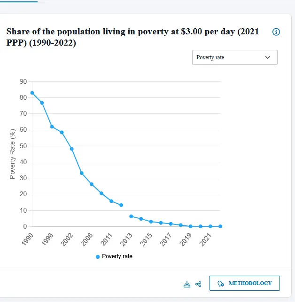This screenshot has height=302, width=295.
Task: Pick the 2013 data point after the gap
Action: tap(131, 216)
